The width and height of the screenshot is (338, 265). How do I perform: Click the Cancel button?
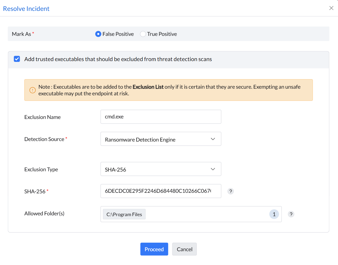pyautogui.click(x=184, y=249)
